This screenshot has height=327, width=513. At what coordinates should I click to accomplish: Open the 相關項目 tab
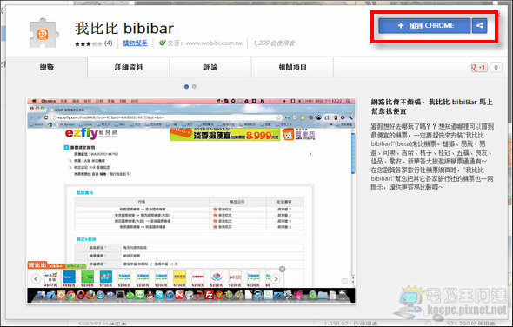point(292,67)
